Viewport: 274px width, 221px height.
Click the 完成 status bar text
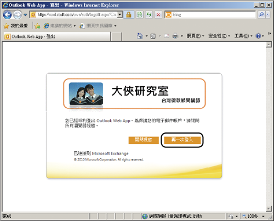coord(7,216)
